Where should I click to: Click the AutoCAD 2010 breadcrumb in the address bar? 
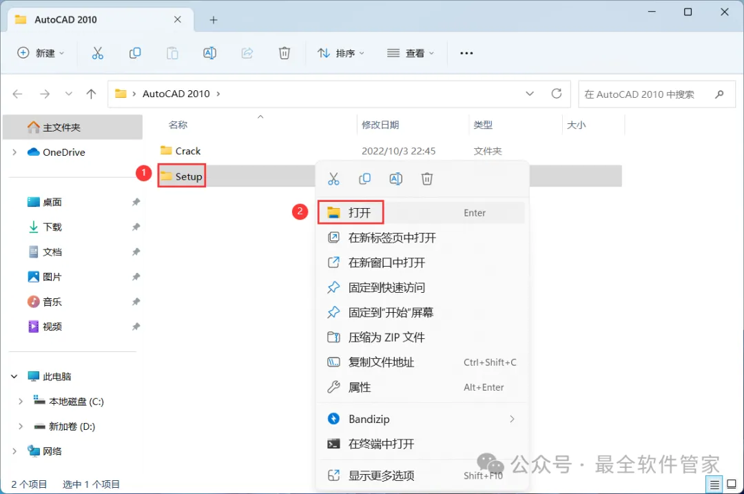click(x=176, y=94)
